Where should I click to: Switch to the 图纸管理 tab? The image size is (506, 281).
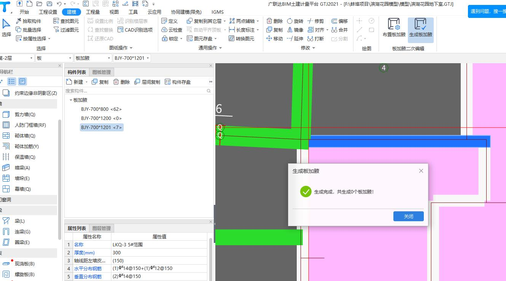[101, 72]
